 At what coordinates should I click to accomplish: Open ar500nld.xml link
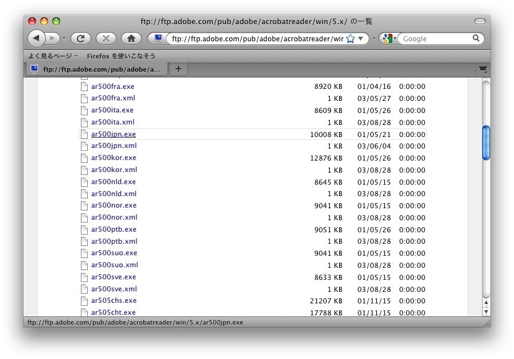pyautogui.click(x=114, y=194)
